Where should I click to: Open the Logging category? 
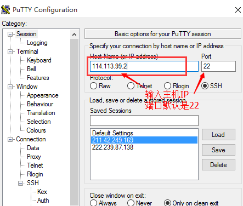37,43
